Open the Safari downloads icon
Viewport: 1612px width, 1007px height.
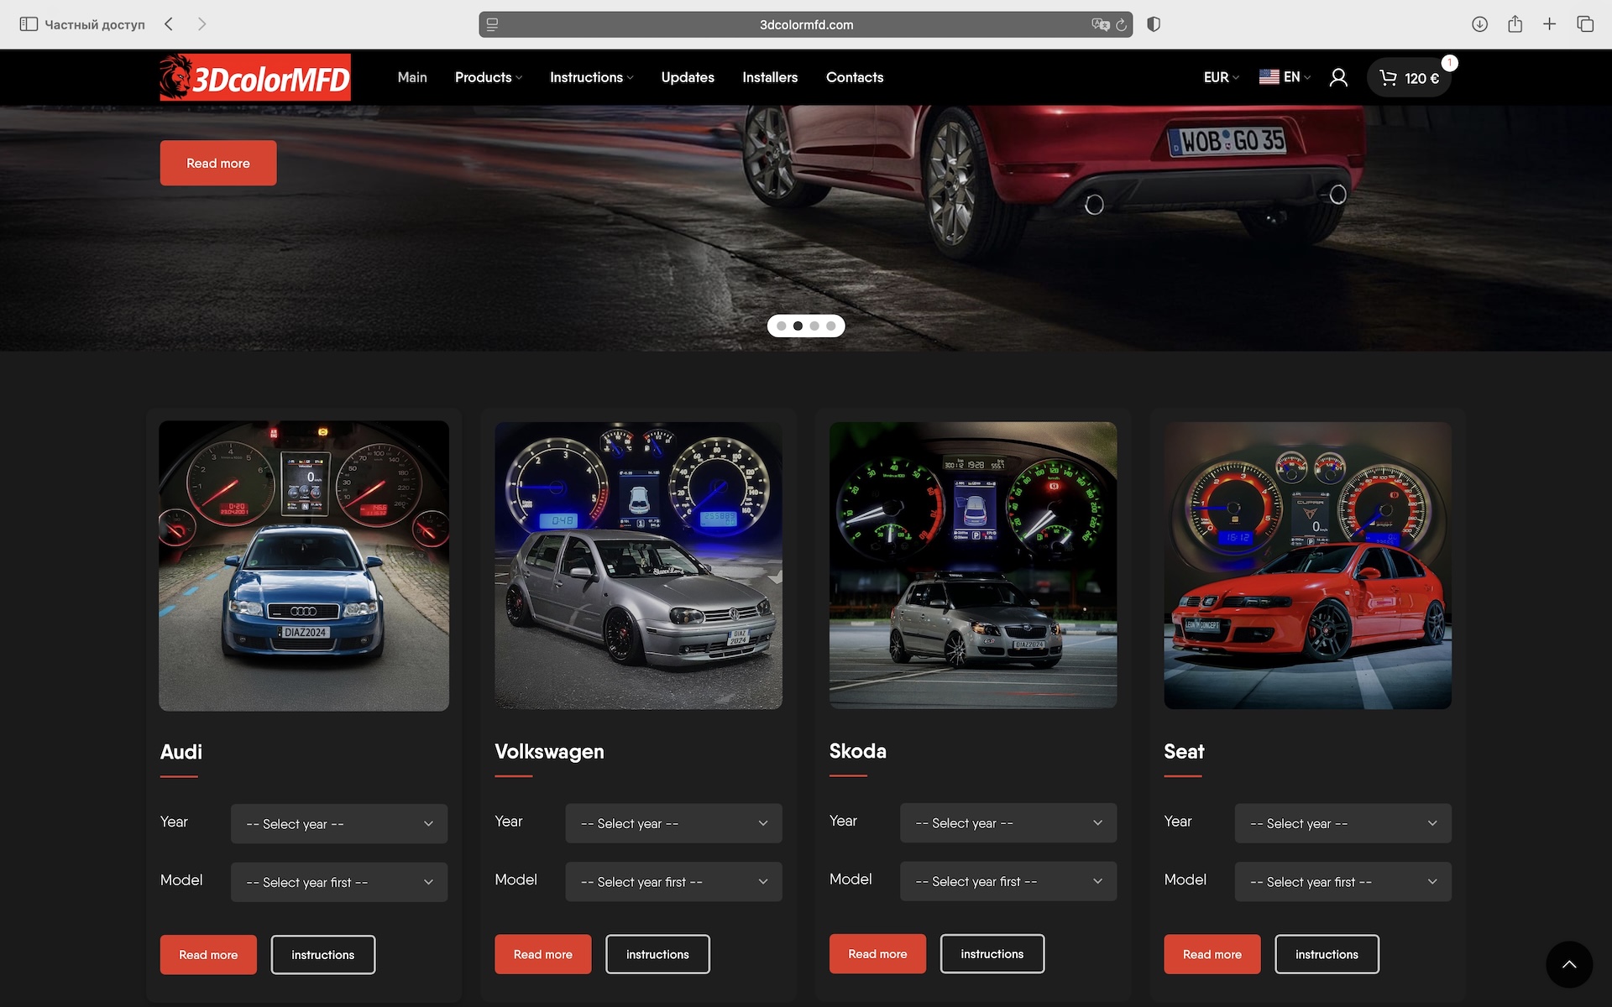(x=1479, y=24)
